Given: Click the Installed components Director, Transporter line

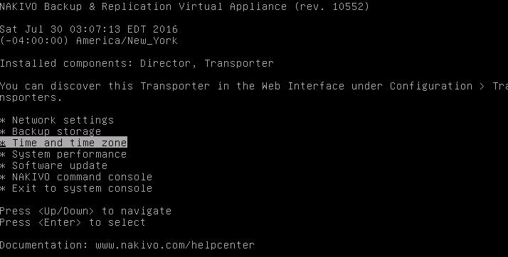Looking at the screenshot, I should (x=137, y=63).
